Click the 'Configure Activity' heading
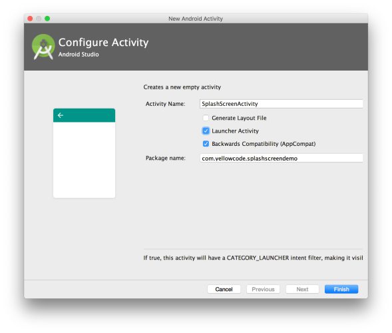This screenshot has height=333, width=392. [x=103, y=43]
